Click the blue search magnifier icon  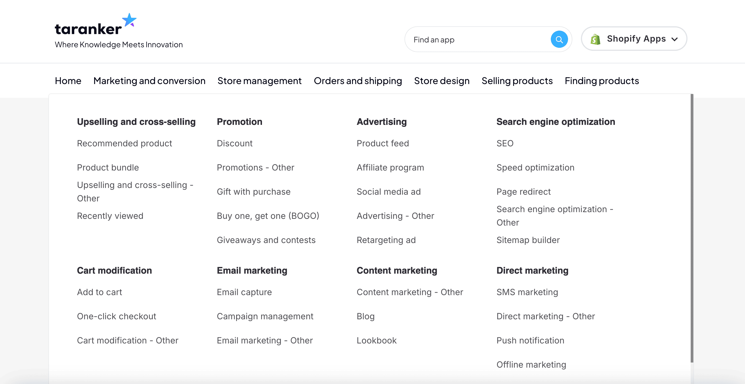(x=559, y=39)
